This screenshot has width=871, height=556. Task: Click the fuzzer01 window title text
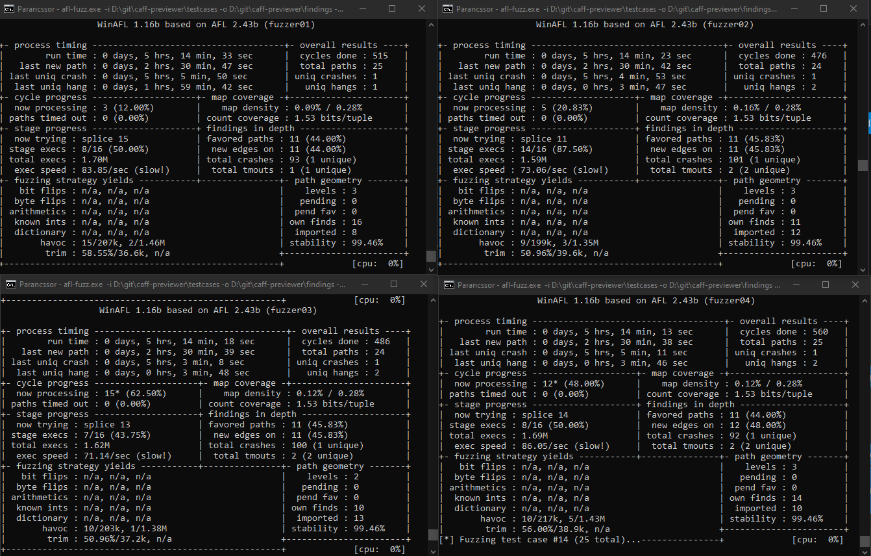pos(182,8)
